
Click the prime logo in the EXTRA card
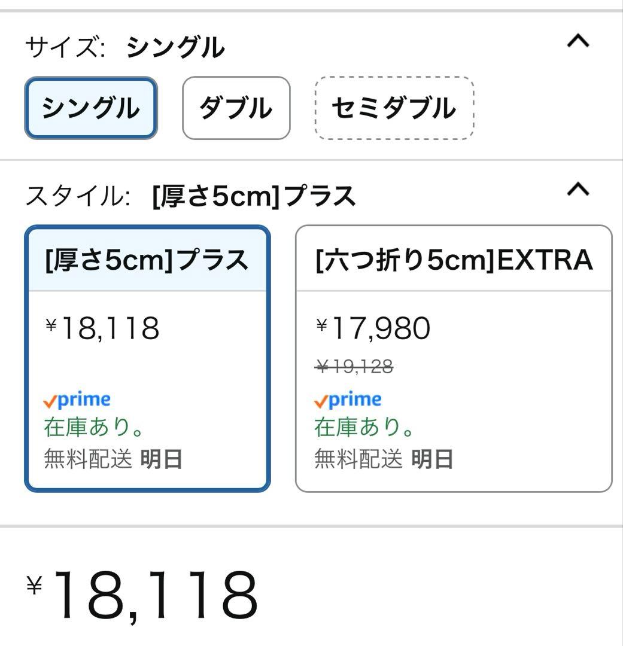tap(348, 400)
